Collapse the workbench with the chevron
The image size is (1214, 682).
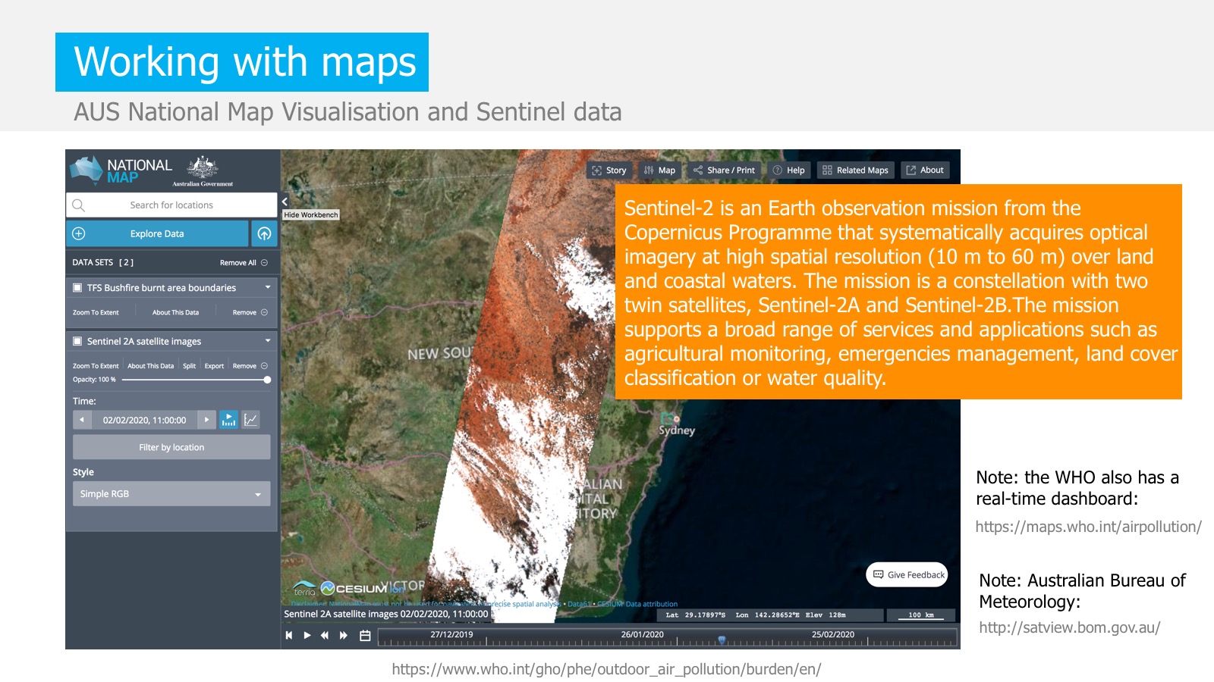(x=285, y=202)
